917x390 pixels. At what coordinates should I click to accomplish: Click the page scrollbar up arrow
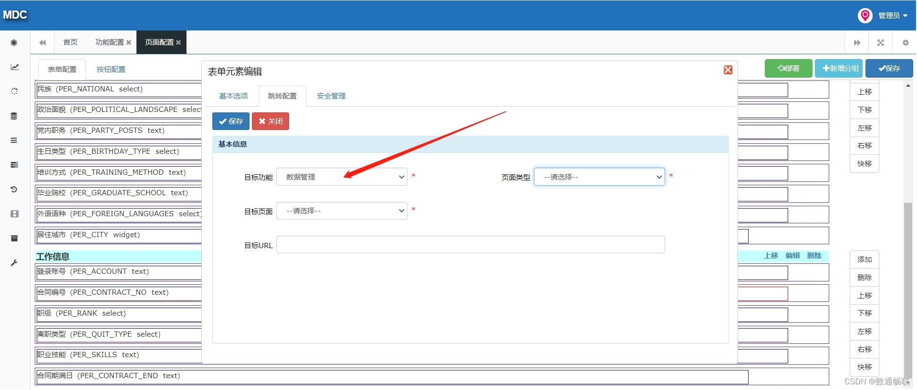point(908,86)
